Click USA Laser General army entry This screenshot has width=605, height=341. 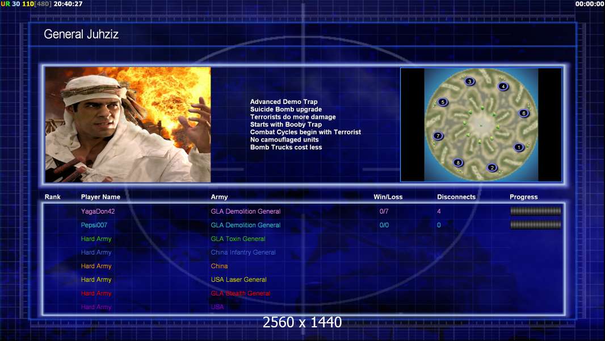238,280
